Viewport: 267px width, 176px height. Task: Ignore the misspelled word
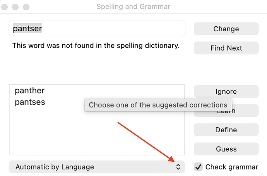226,92
